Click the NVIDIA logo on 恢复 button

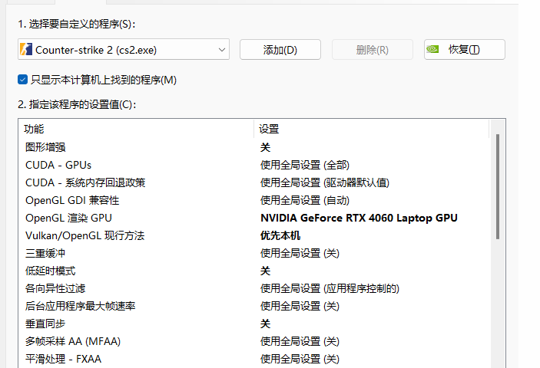coord(432,49)
